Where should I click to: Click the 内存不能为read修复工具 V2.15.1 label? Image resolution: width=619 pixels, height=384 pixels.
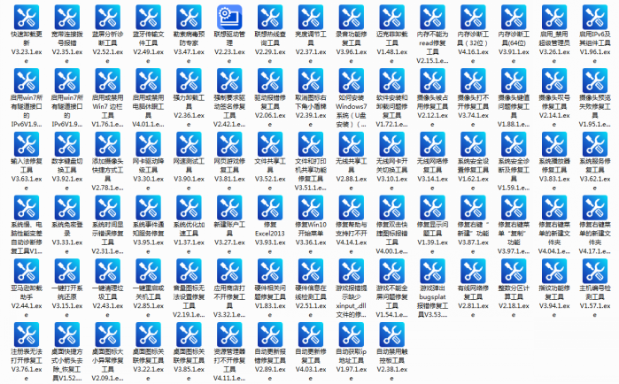pos(433,47)
